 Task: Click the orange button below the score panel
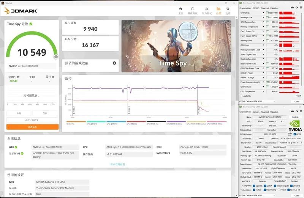pos(32,127)
